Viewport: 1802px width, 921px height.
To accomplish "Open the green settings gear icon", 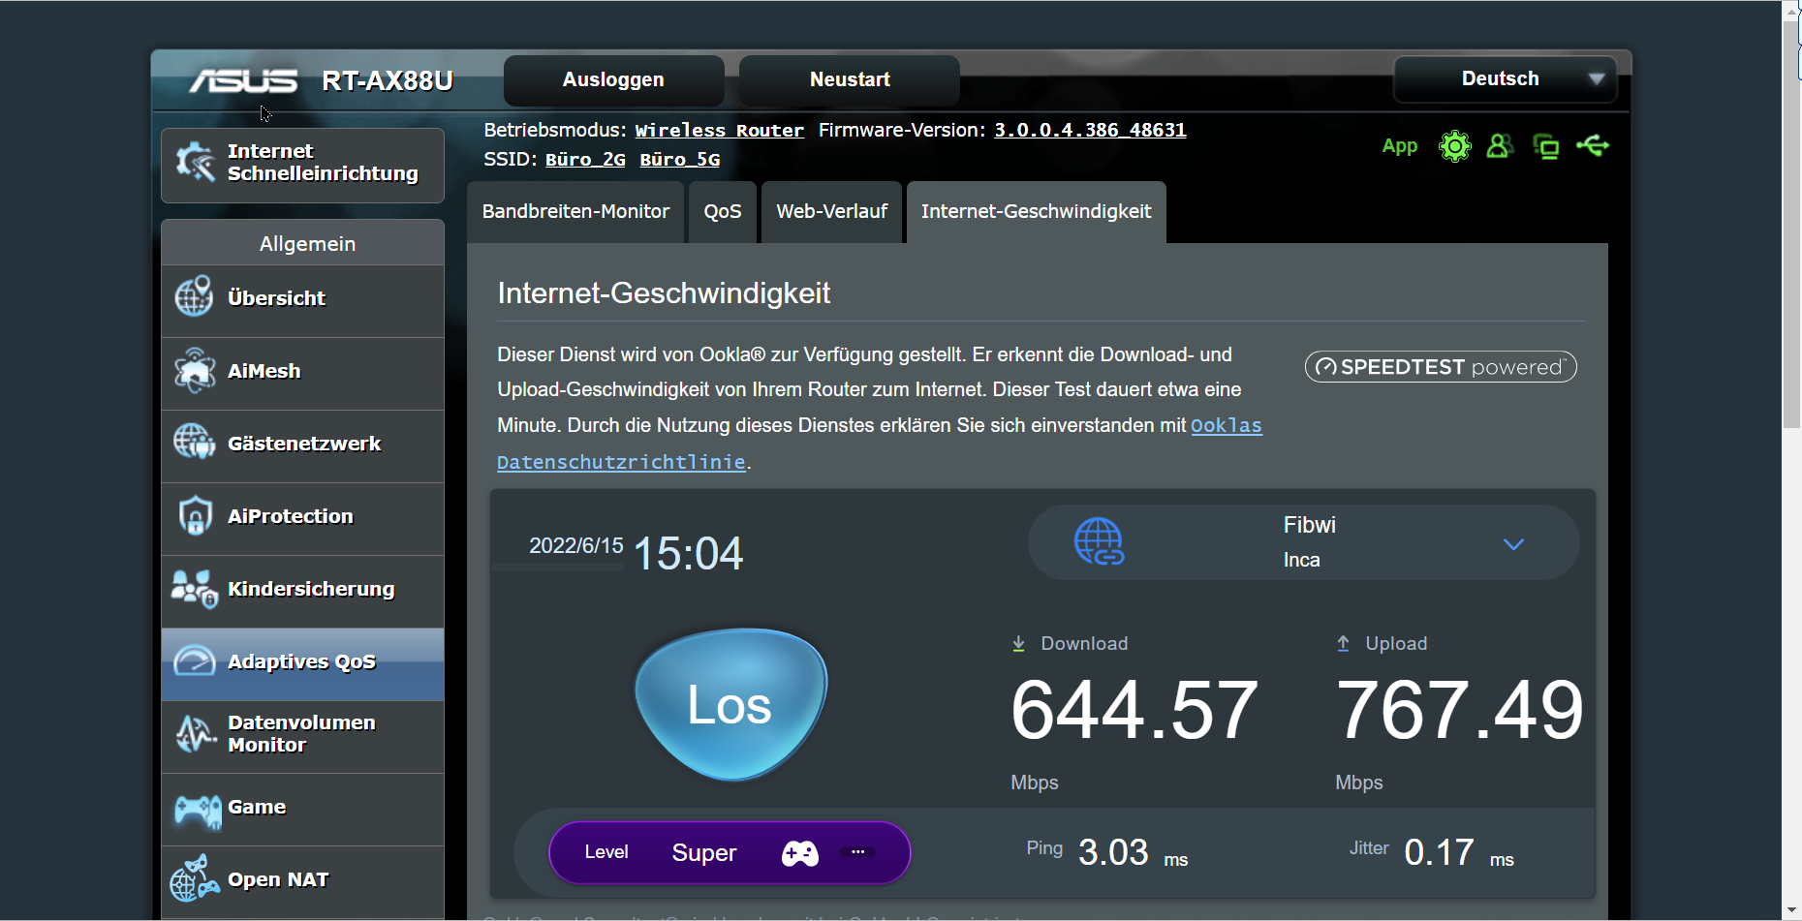I will 1454,146.
